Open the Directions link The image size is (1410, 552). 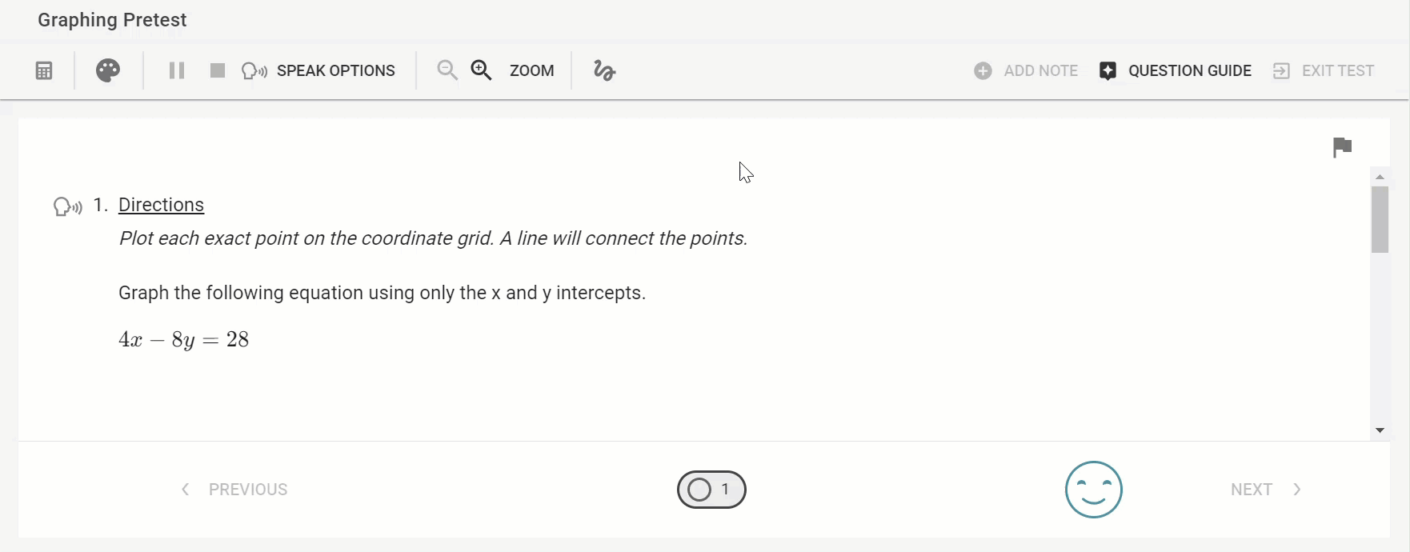pos(161,205)
